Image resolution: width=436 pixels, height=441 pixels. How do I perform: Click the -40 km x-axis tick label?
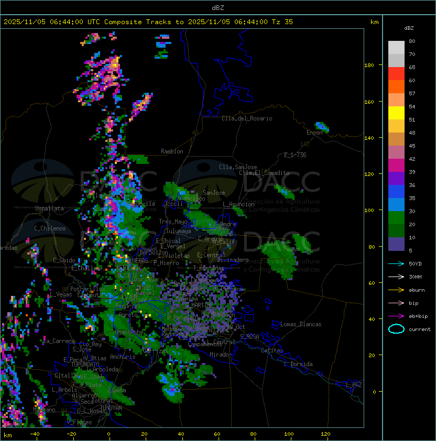click(x=35, y=434)
